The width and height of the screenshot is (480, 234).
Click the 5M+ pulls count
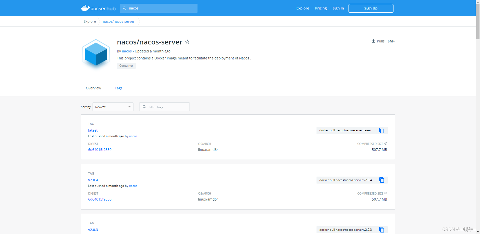pyautogui.click(x=391, y=41)
